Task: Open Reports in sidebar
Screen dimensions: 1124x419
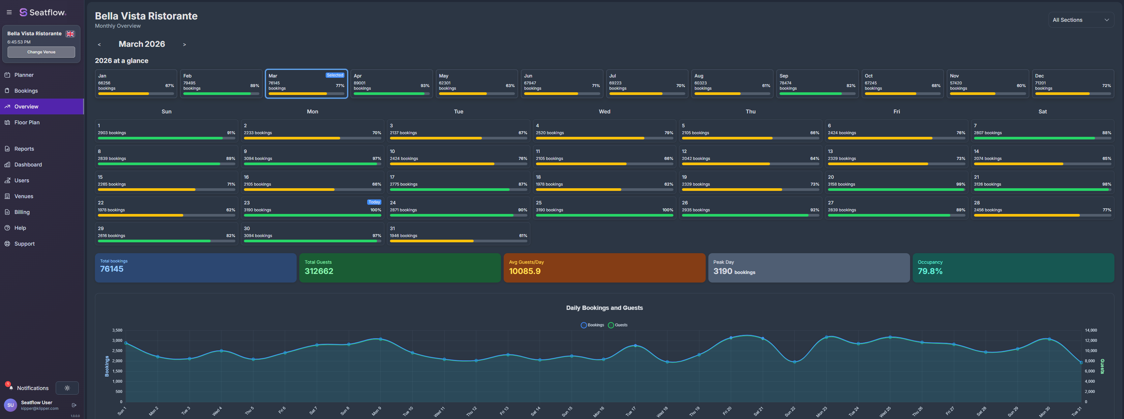Action: click(x=42, y=149)
